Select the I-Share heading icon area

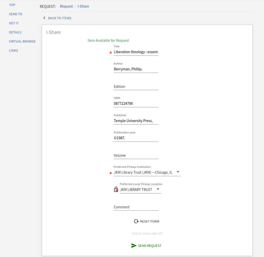53,32
